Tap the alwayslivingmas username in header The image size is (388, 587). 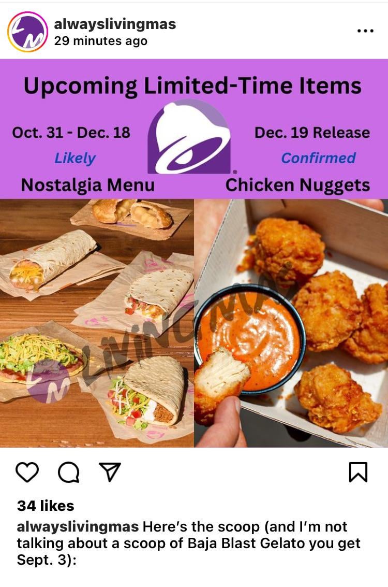115,24
